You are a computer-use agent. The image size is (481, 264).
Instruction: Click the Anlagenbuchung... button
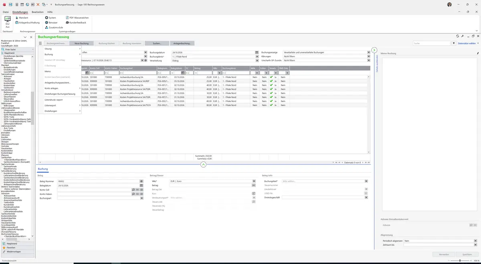pos(182,43)
